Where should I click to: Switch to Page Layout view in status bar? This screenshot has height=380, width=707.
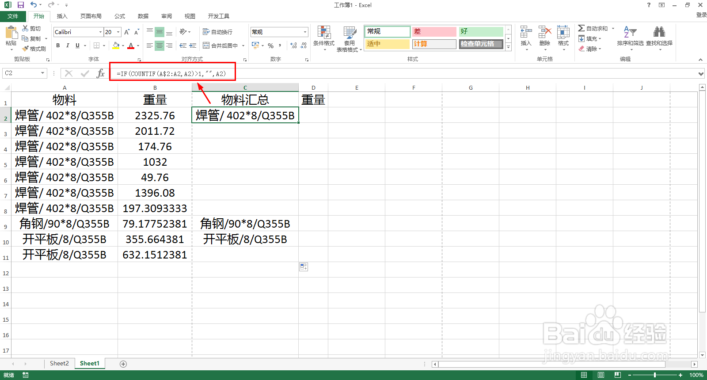pos(601,375)
